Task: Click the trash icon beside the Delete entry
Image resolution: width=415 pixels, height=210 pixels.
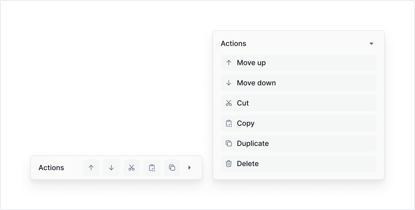Action: pyautogui.click(x=229, y=164)
